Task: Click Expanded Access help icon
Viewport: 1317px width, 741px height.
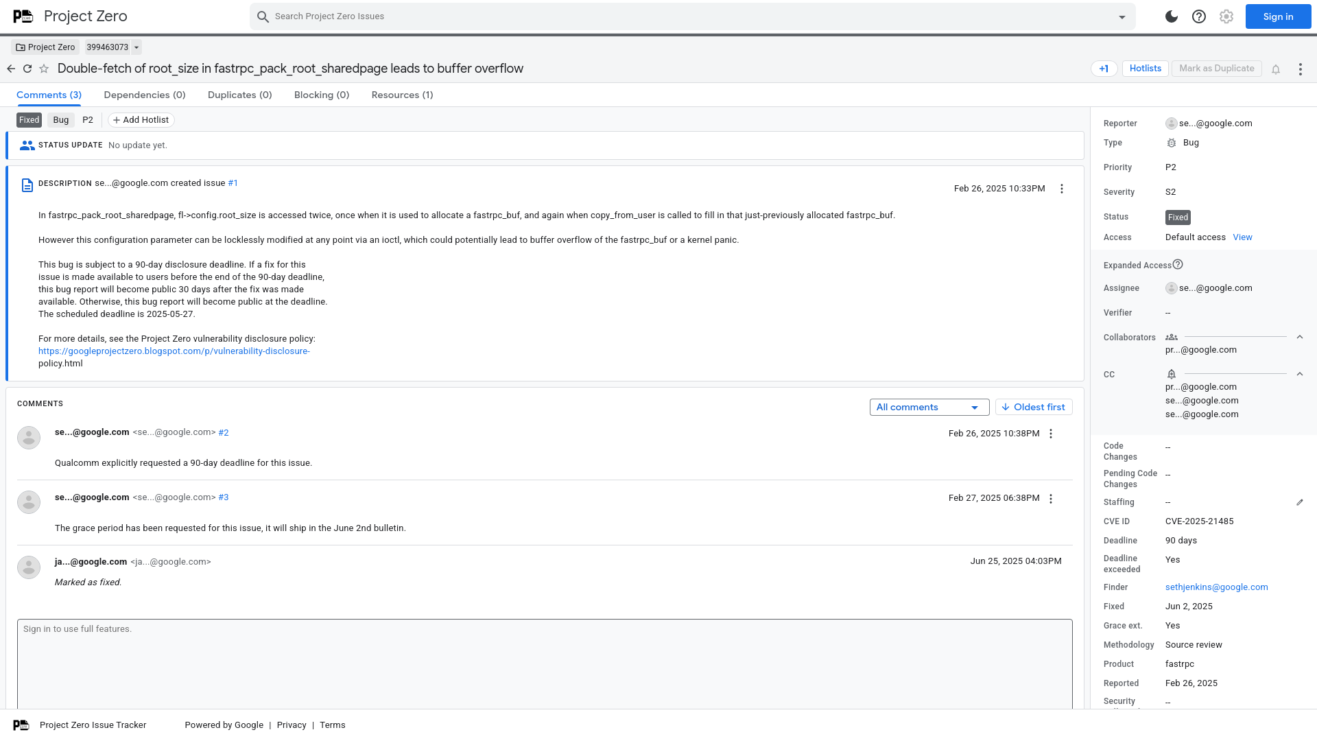Action: coord(1178,264)
